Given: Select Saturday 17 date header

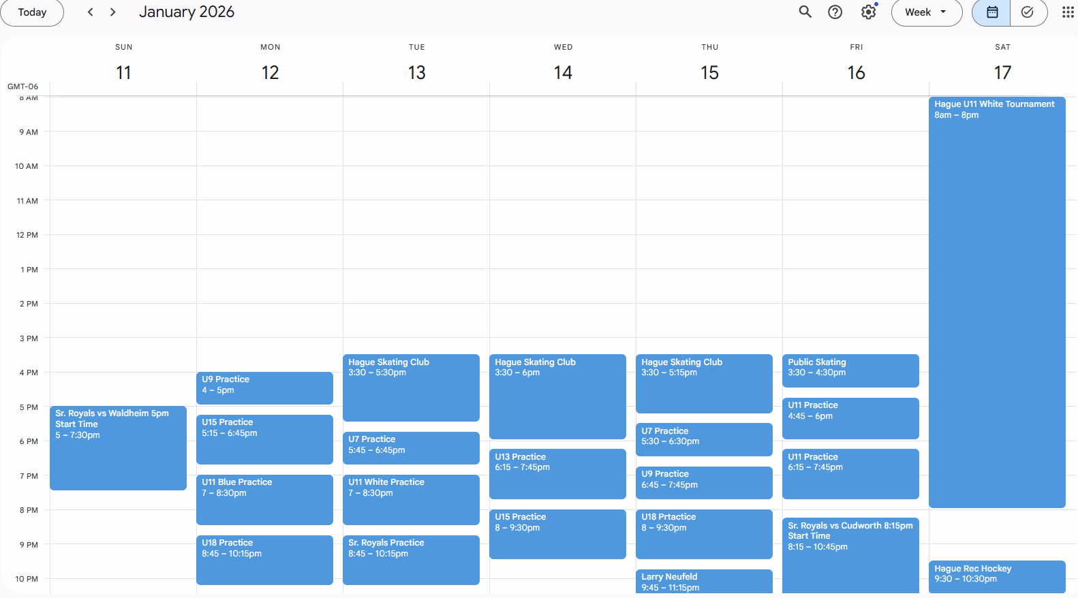Looking at the screenshot, I should click(x=1002, y=72).
